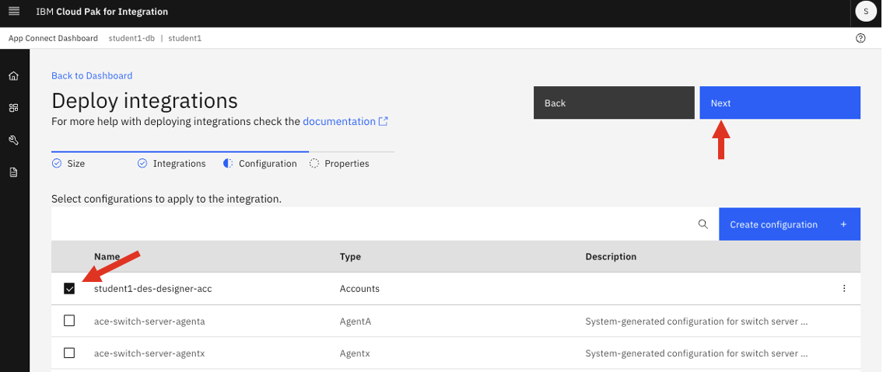The image size is (883, 372).
Task: Open the help question mark icon
Action: point(860,38)
